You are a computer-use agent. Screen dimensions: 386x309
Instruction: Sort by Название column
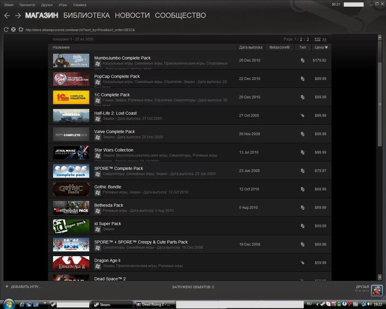[x=61, y=47]
